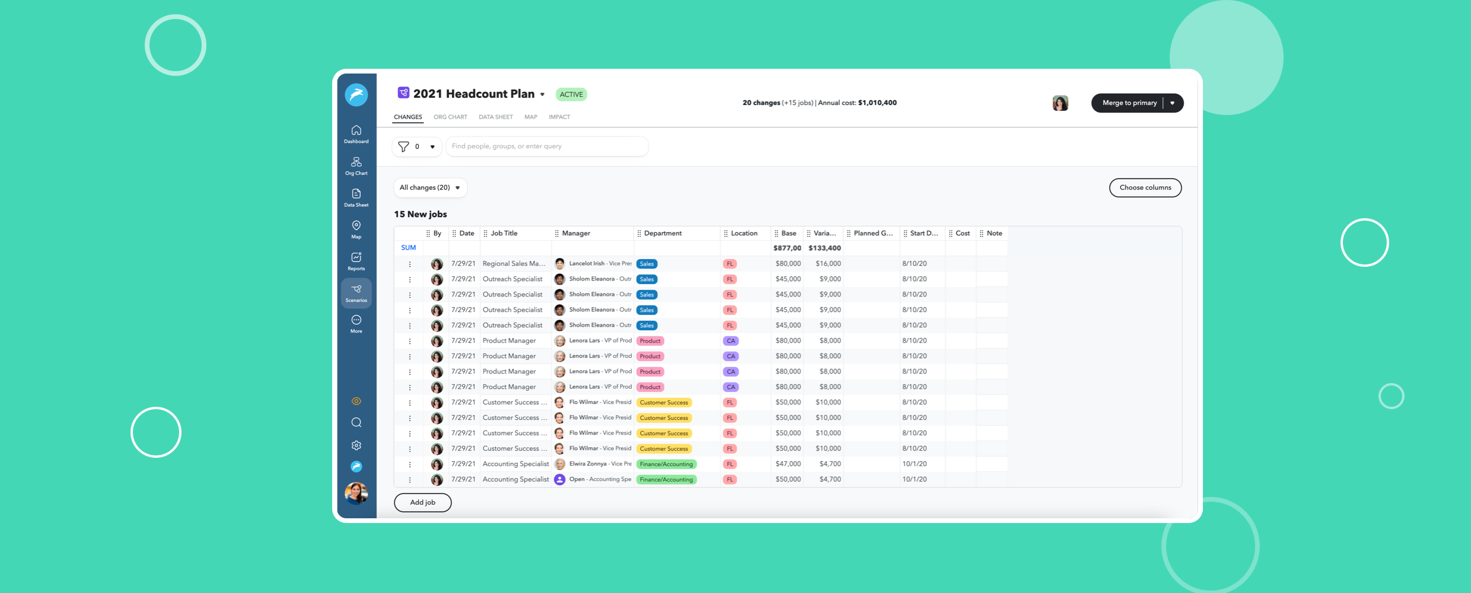Screen dimensions: 1471x593
Task: Go to the Org Chart sidebar icon
Action: pos(356,166)
